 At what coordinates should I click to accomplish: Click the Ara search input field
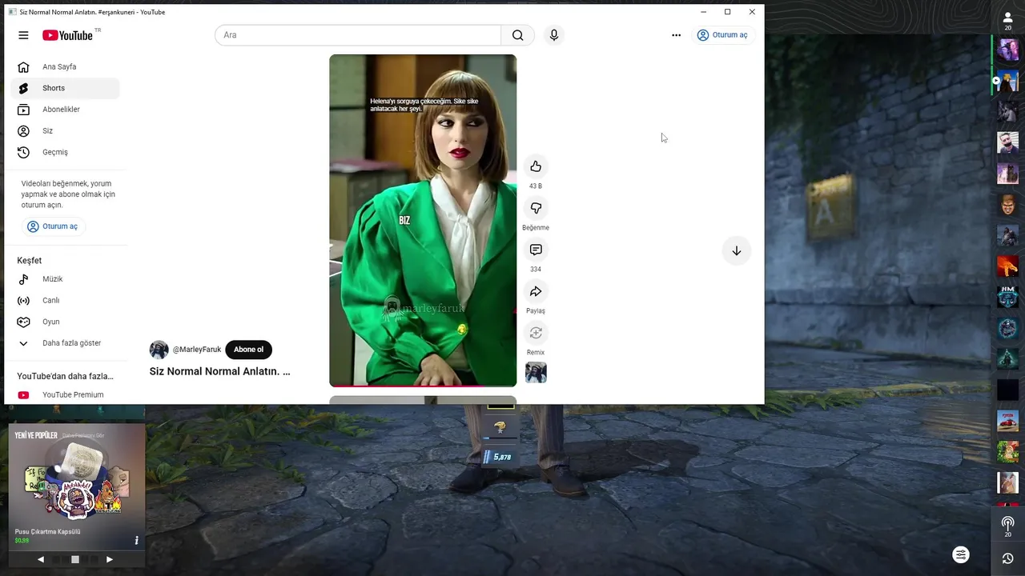pyautogui.click(x=358, y=35)
